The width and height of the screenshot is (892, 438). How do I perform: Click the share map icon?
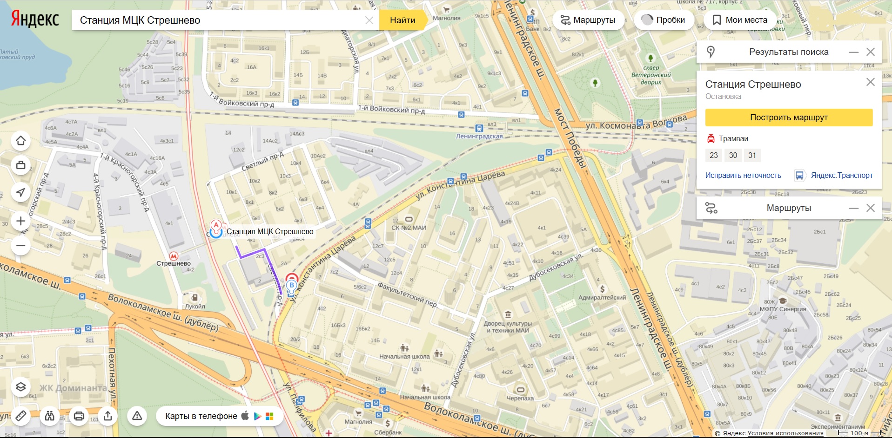coord(108,416)
